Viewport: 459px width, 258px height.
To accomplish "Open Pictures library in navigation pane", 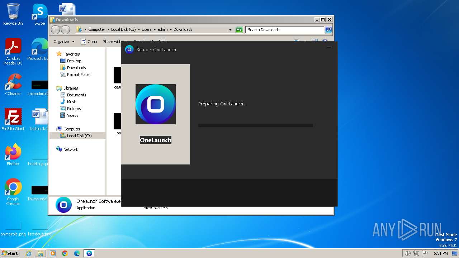I will coord(74,109).
